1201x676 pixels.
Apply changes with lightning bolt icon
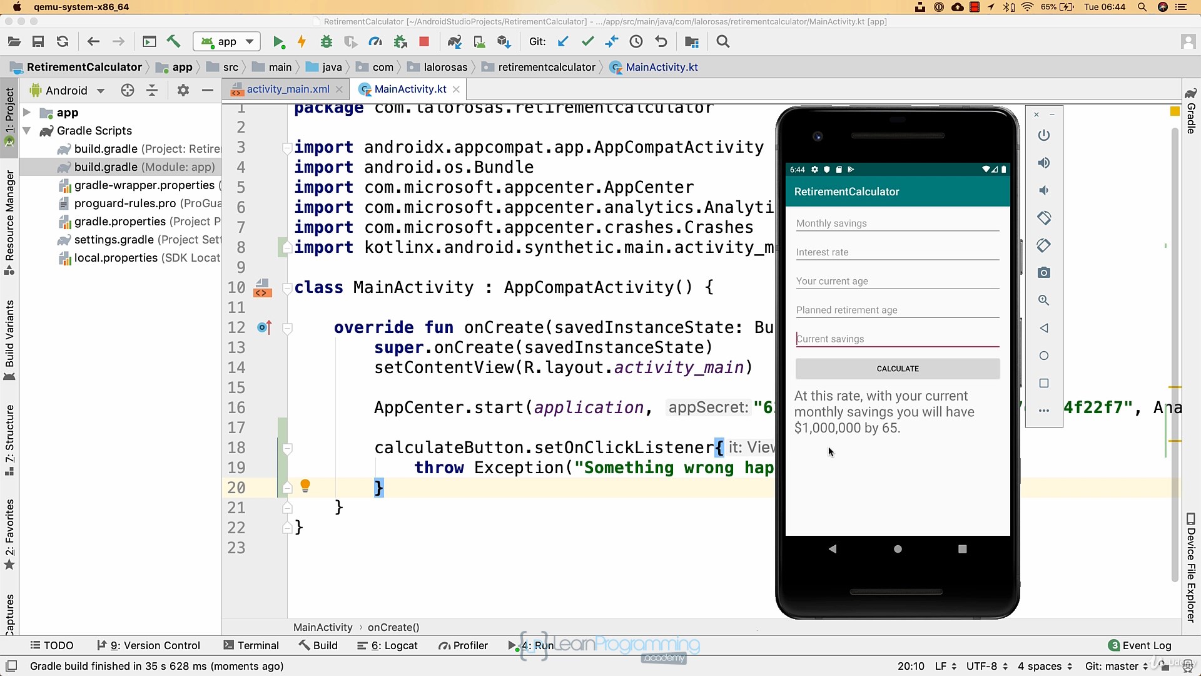click(x=302, y=42)
